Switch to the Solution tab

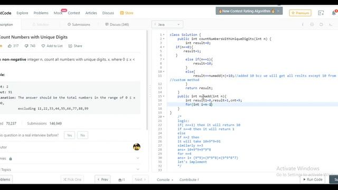[41, 25]
